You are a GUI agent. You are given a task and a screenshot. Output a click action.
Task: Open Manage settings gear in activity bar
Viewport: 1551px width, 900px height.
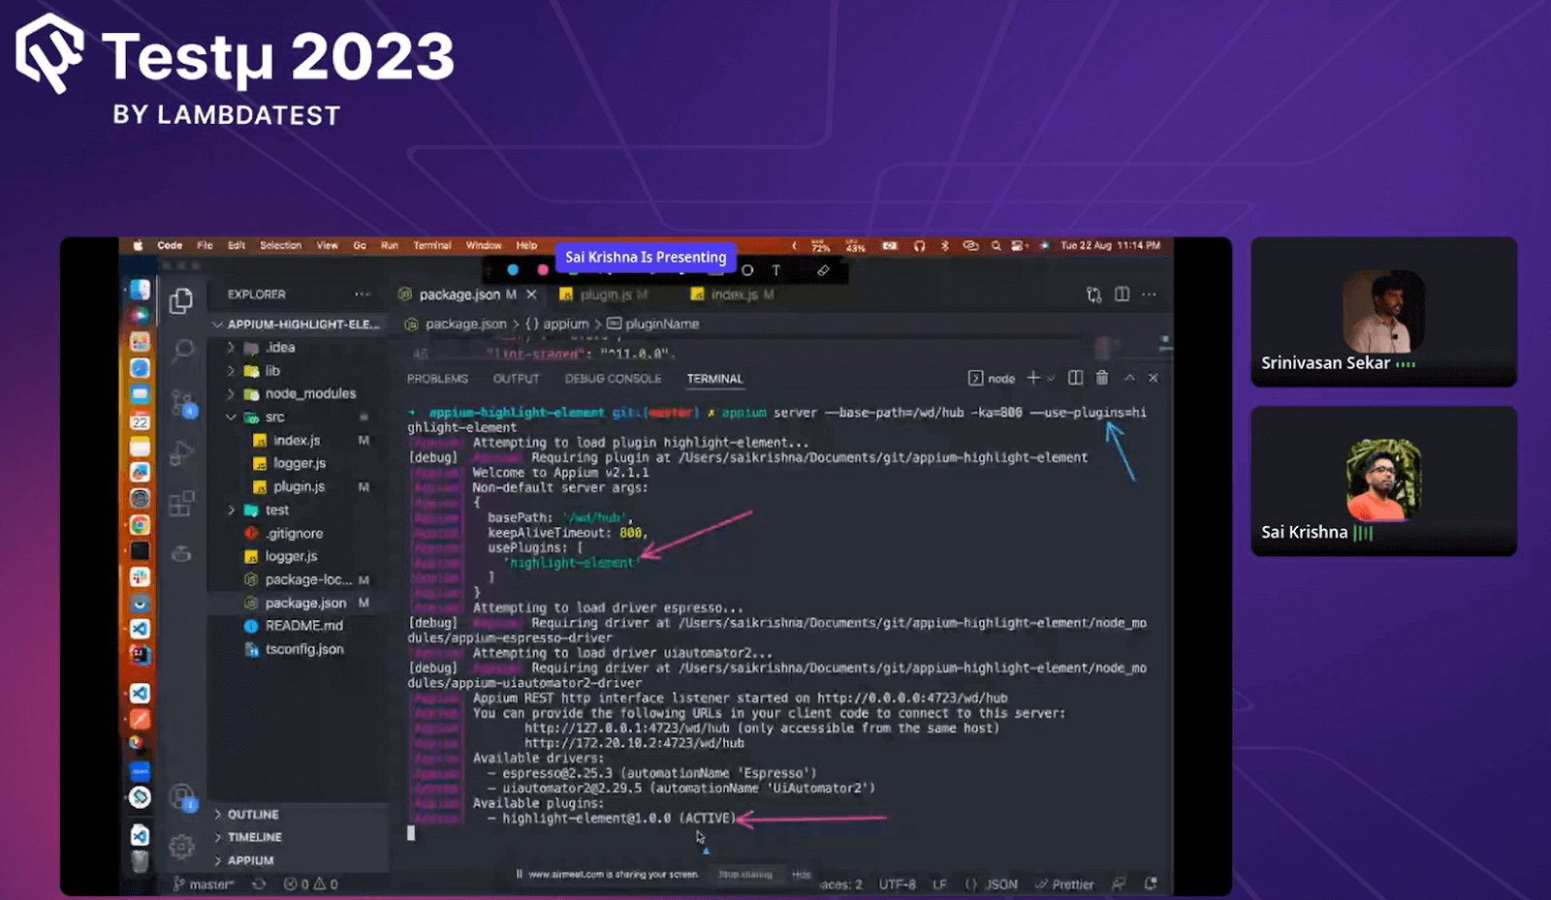(181, 848)
